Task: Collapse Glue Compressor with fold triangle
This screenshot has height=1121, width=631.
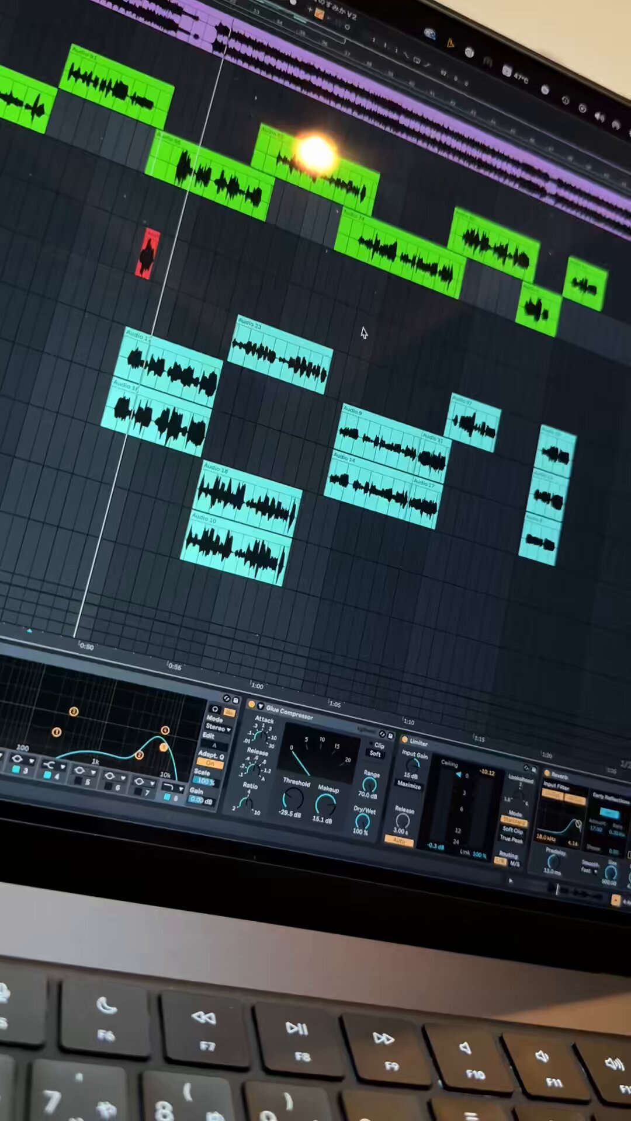Action: pos(261,706)
